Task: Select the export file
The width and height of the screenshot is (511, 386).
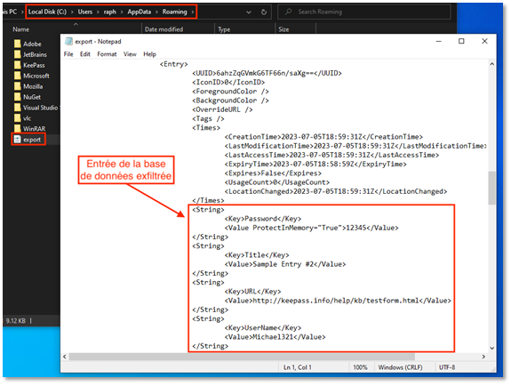Action: [x=28, y=140]
